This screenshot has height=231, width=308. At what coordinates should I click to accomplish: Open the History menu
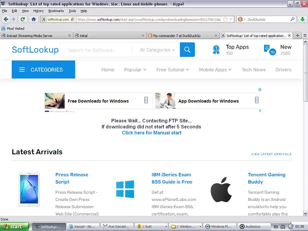click(38, 11)
